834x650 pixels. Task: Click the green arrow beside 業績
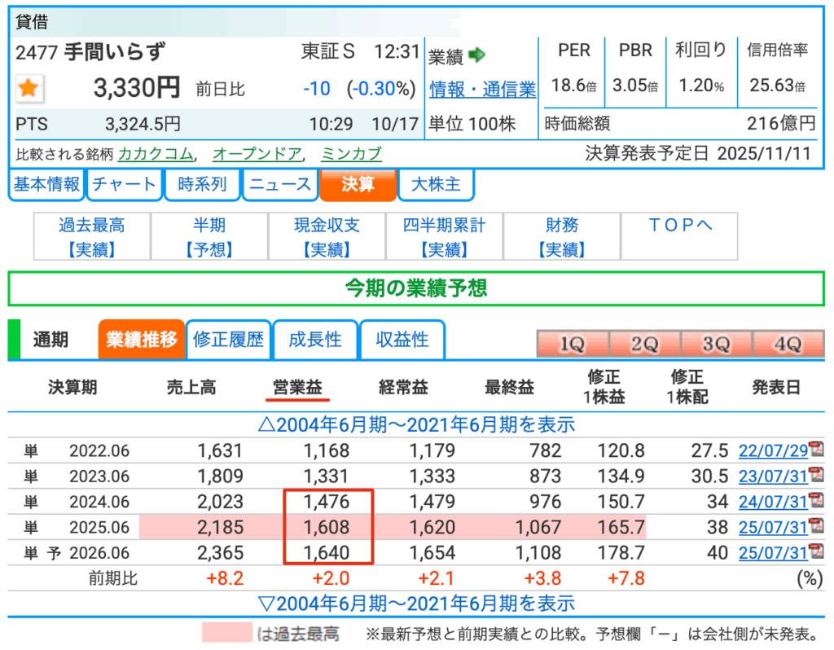click(477, 55)
